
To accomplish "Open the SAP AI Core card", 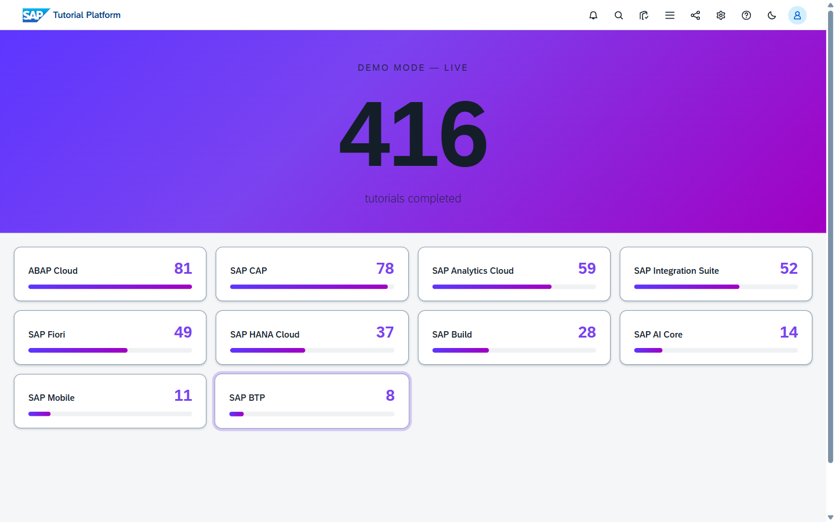I will click(716, 338).
